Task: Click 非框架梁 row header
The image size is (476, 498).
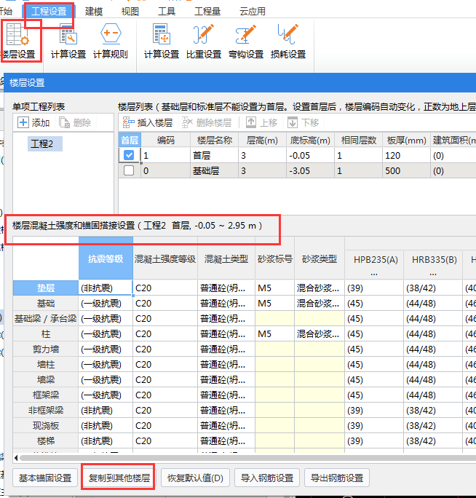Action: click(46, 410)
